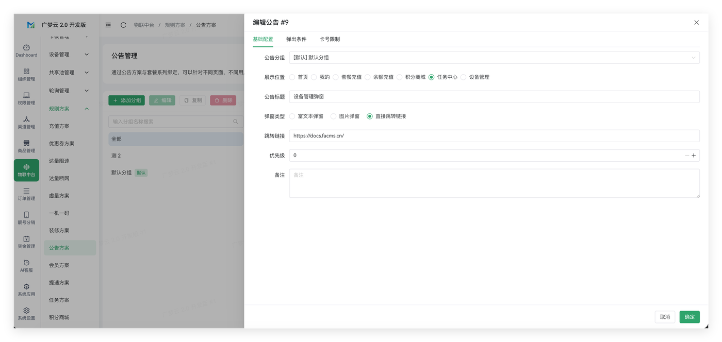Viewport: 722px width, 342px height.
Task: Open 组织管理 sidebar icon
Action: click(26, 75)
